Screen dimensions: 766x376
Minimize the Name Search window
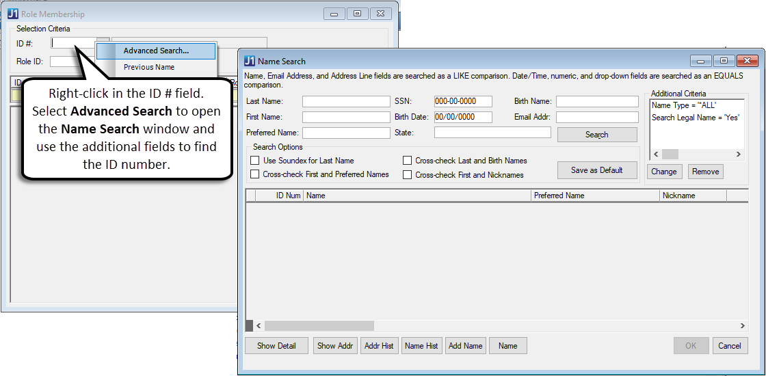point(701,61)
